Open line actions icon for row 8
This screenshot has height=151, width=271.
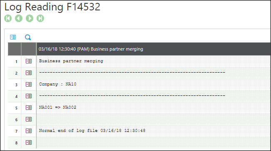pos(29,143)
